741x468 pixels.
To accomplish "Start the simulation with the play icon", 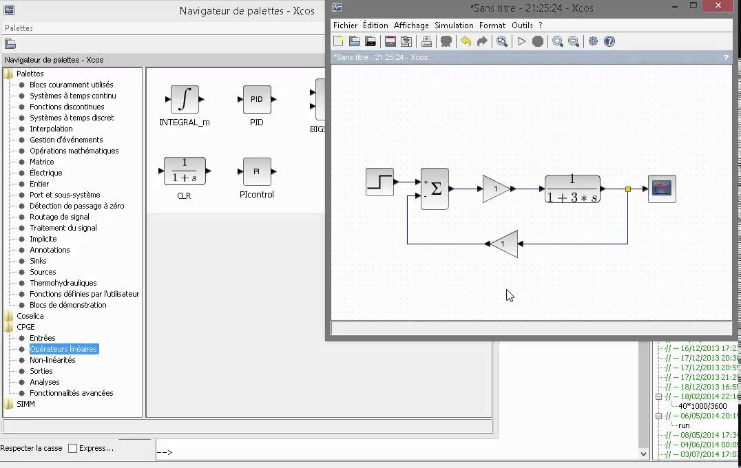I will (x=522, y=41).
